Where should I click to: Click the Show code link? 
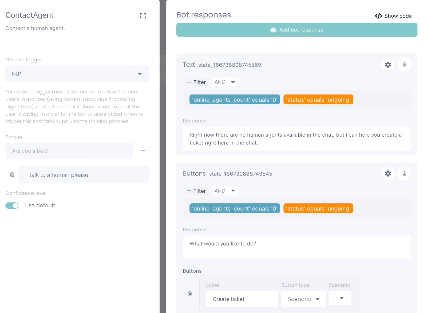393,16
